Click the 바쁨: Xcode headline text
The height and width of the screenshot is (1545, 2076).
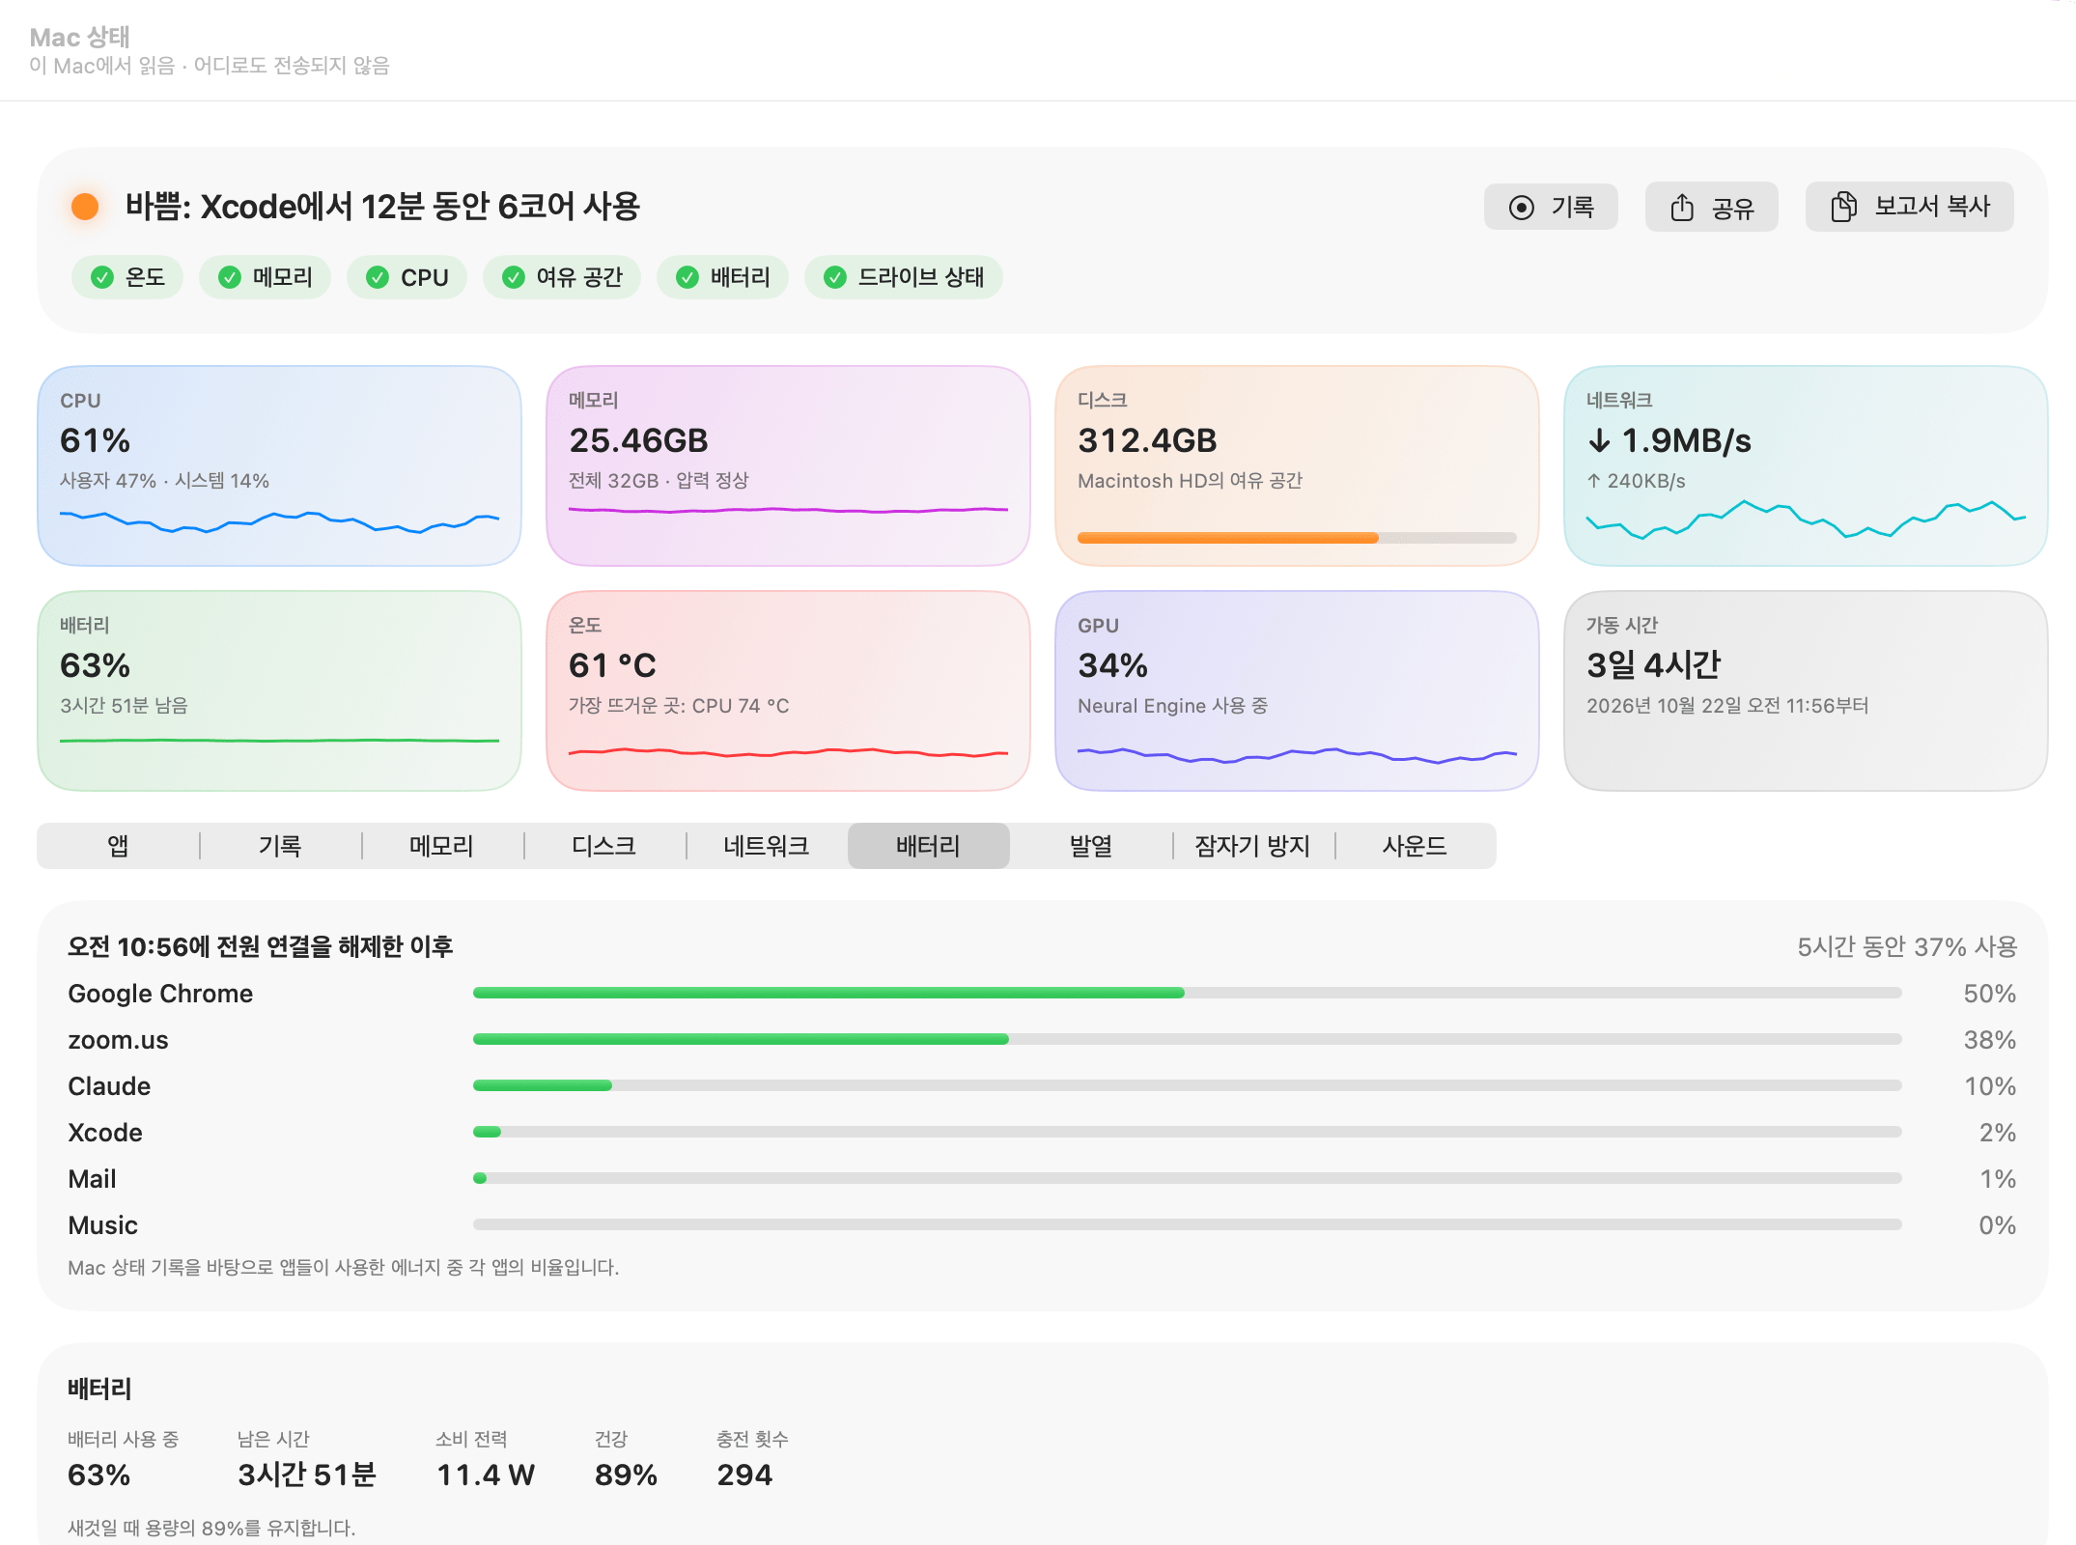(382, 207)
